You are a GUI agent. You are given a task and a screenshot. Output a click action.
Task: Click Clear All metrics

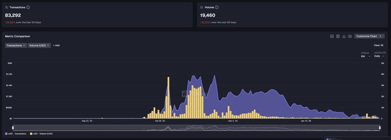point(378,45)
